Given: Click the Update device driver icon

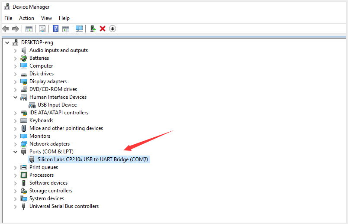Looking at the screenshot, I should tap(93, 29).
